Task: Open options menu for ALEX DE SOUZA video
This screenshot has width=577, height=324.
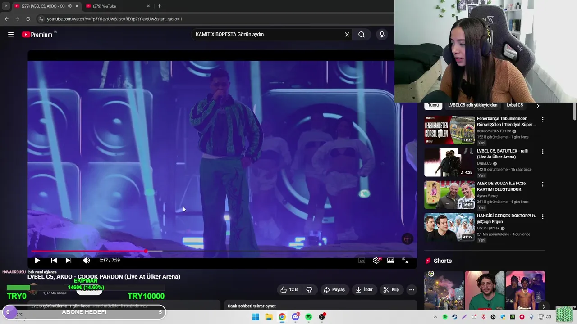Action: click(x=543, y=184)
